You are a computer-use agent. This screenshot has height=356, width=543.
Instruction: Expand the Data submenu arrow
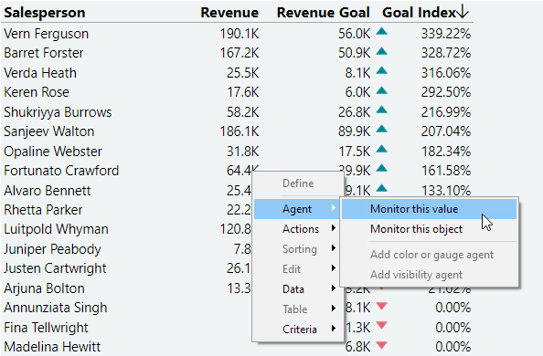coord(333,288)
